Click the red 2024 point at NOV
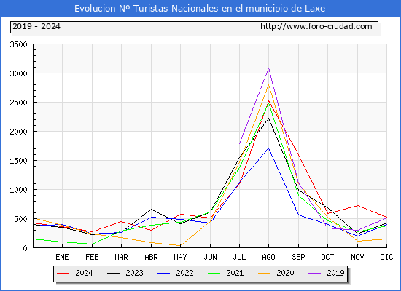This screenshot has width=401, height=291. [x=357, y=205]
